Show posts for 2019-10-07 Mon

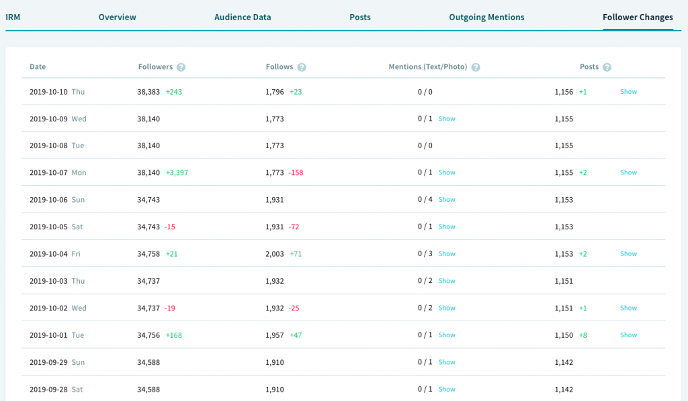[x=628, y=173]
